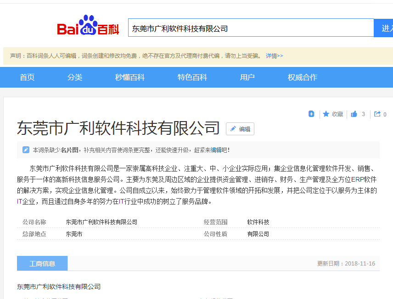Open the 分类 navigation tab
Image resolution: width=393 pixels, height=299 pixels.
tap(75, 77)
